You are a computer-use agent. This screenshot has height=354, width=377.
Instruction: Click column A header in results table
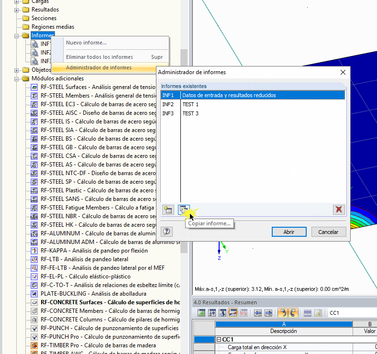[284, 324]
